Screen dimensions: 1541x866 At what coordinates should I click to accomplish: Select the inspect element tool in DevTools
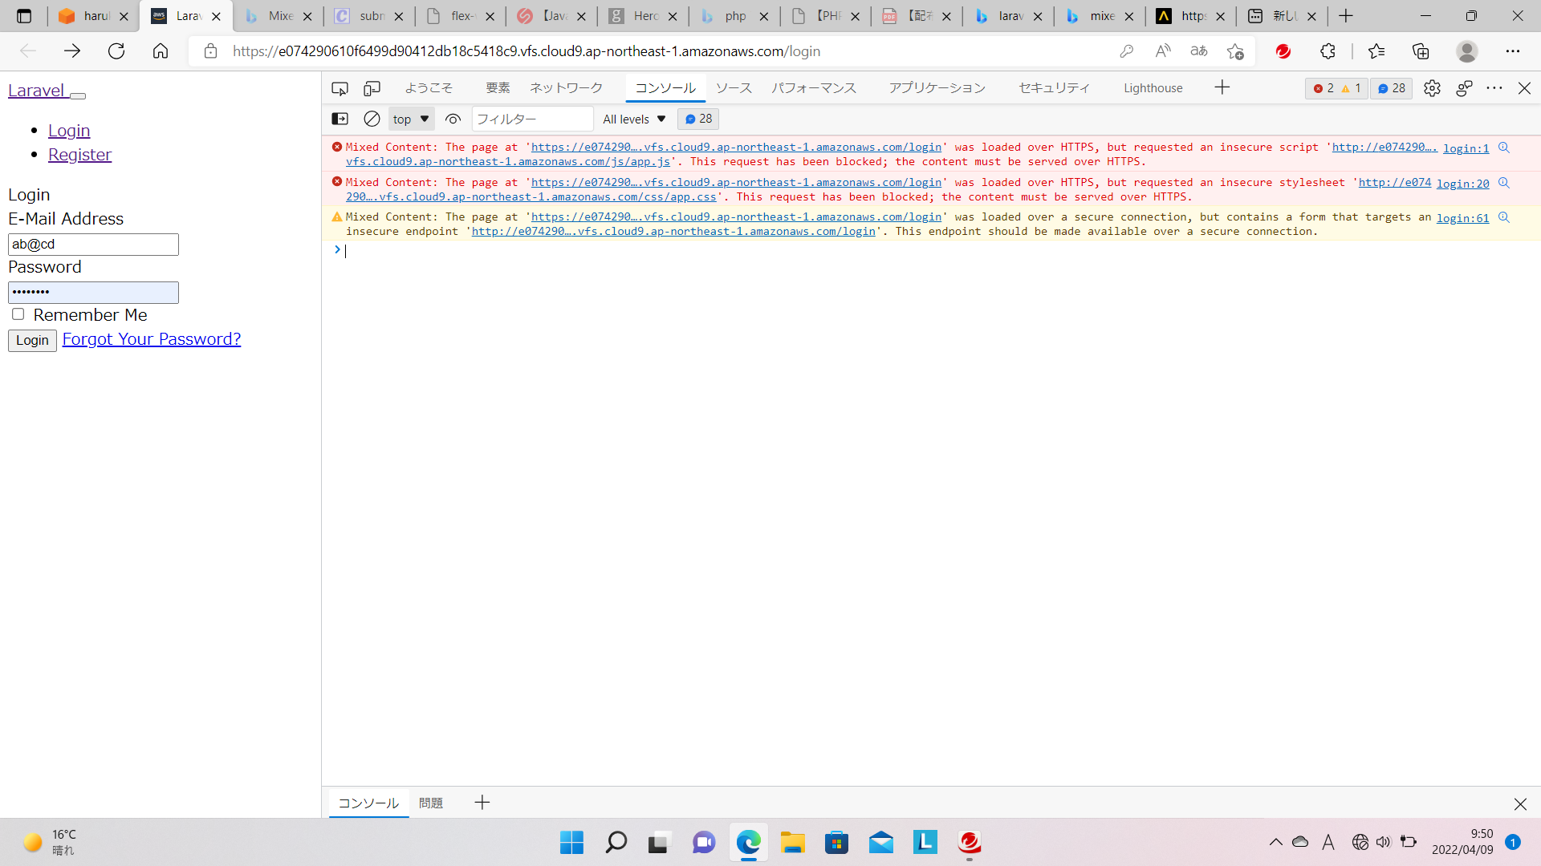pyautogui.click(x=340, y=88)
